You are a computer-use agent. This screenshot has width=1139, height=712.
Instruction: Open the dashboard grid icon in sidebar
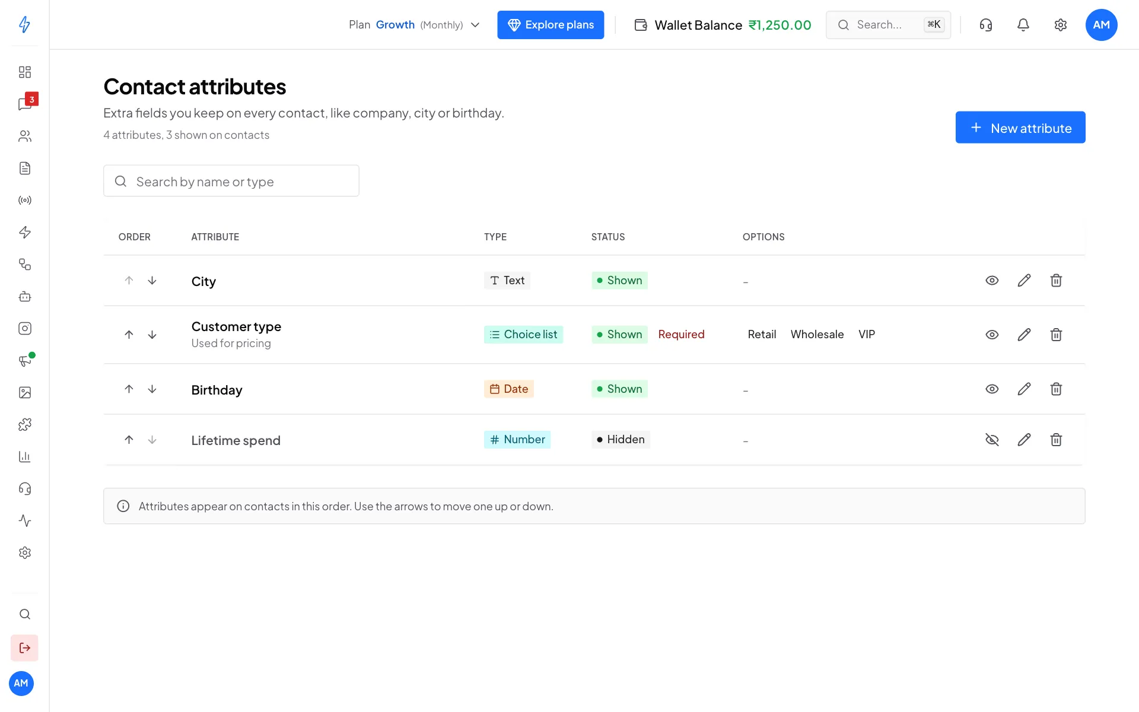click(24, 72)
